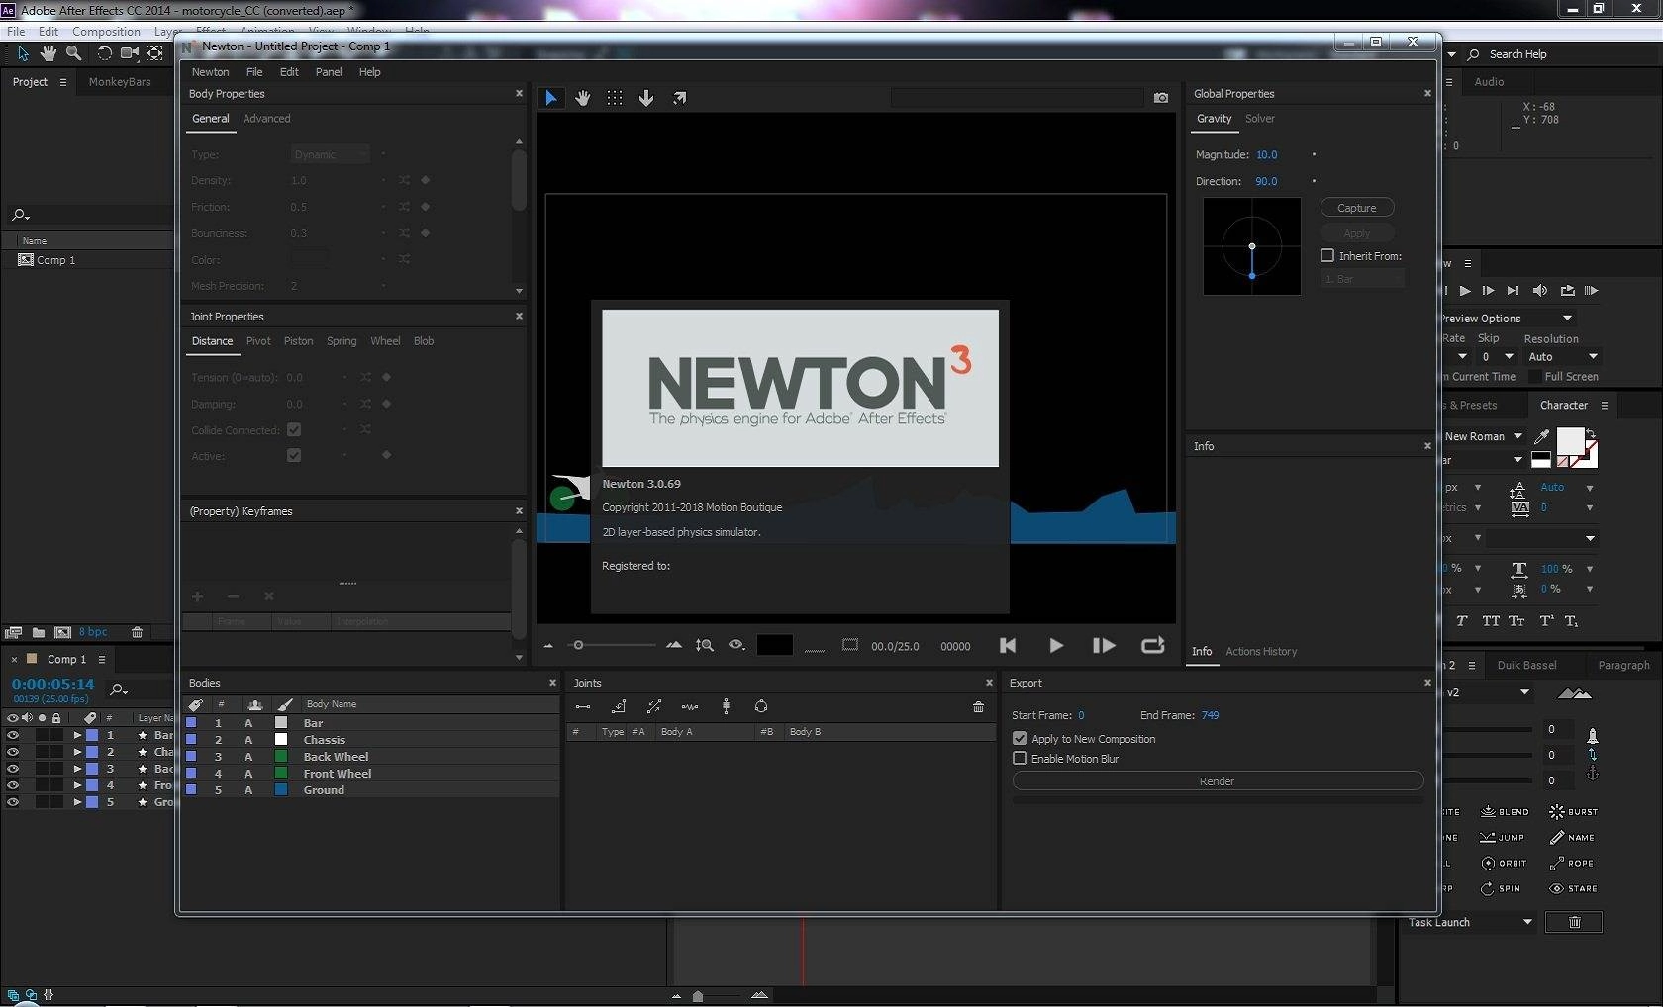Open the Resolution Auto dropdown
Image resolution: width=1663 pixels, height=1007 pixels.
pyautogui.click(x=1564, y=356)
